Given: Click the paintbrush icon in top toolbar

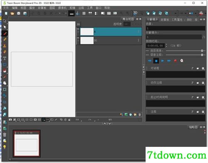Looking at the screenshot, I should pos(78,13).
